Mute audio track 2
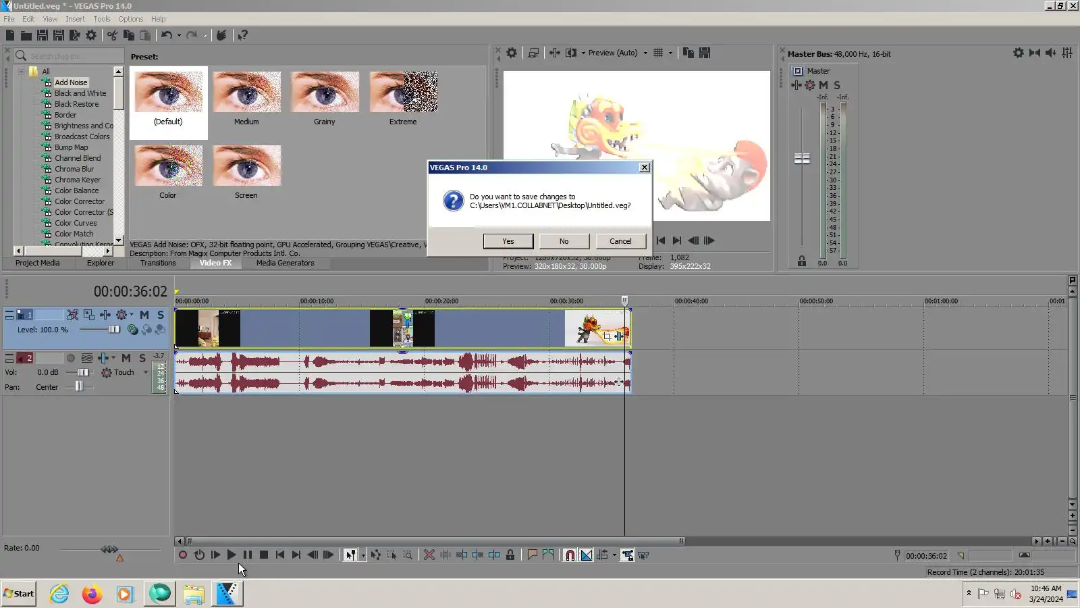The image size is (1080, 608). click(126, 358)
